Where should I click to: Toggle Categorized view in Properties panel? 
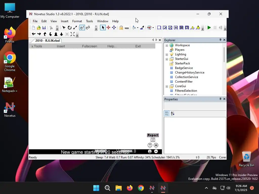(x=167, y=113)
